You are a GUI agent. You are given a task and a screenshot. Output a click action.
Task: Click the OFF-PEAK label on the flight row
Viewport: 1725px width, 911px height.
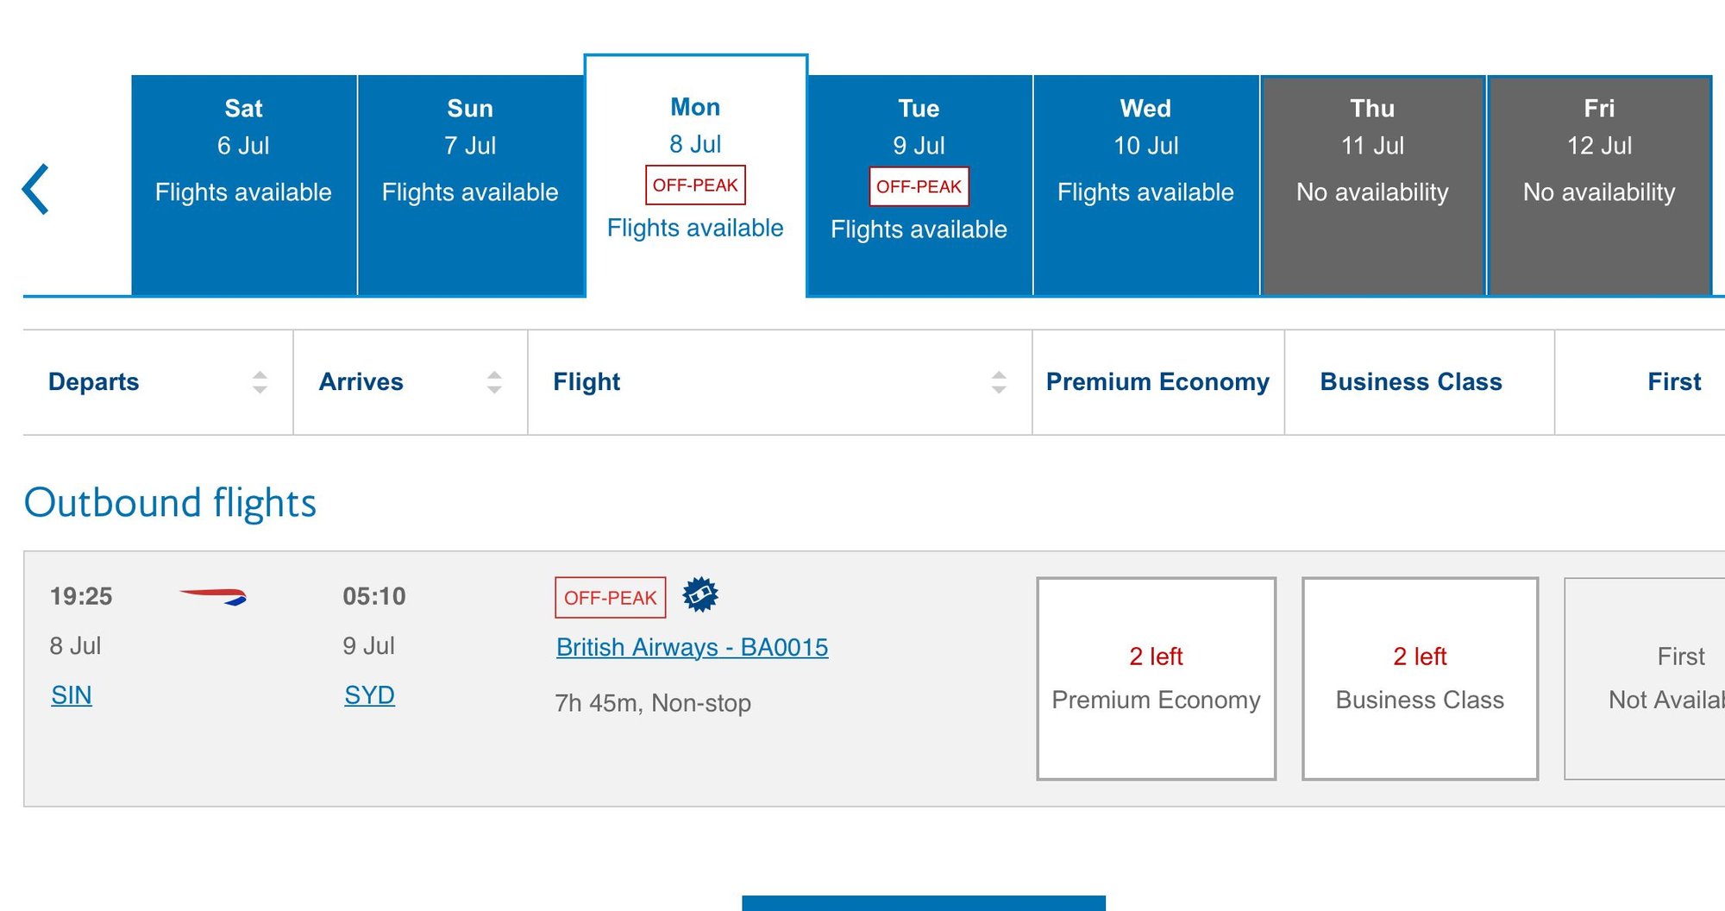[x=610, y=598]
